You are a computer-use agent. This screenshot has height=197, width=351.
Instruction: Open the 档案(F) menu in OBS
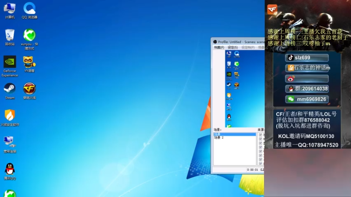coord(219,47)
